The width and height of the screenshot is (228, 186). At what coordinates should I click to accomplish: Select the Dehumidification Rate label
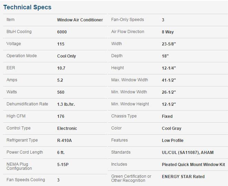point(27,104)
